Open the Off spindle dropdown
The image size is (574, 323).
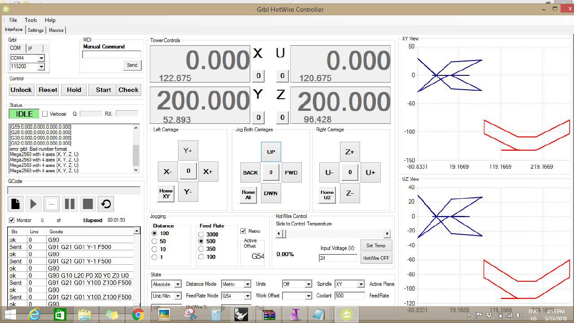click(x=308, y=284)
